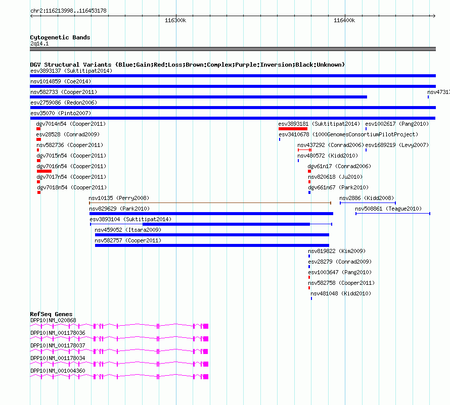450x405 pixels.
Task: Select nsv459052 (Itsara2009) label
Action: click(128, 230)
